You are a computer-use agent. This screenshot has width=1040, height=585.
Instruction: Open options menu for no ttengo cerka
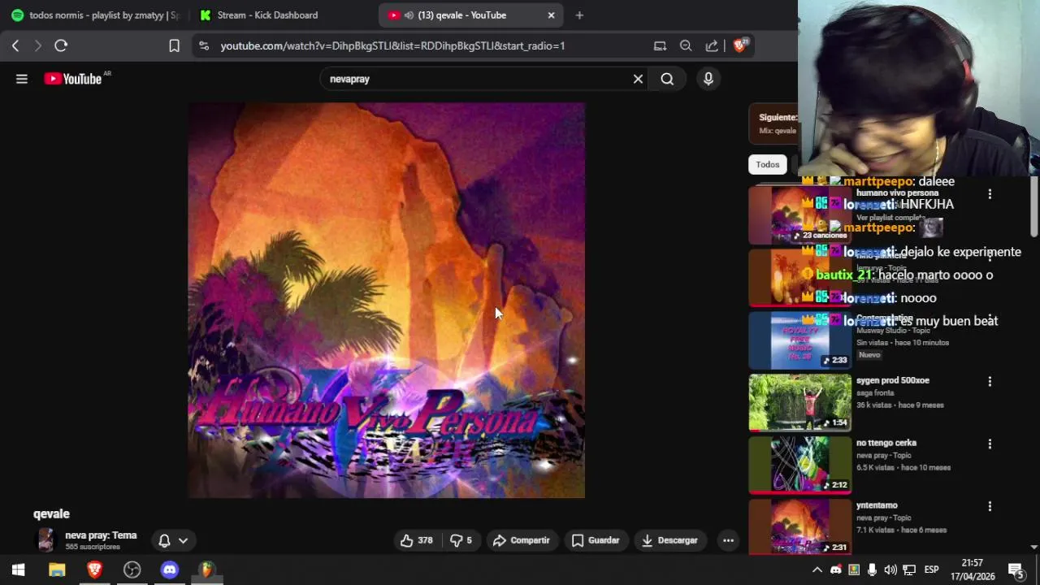[x=990, y=444]
